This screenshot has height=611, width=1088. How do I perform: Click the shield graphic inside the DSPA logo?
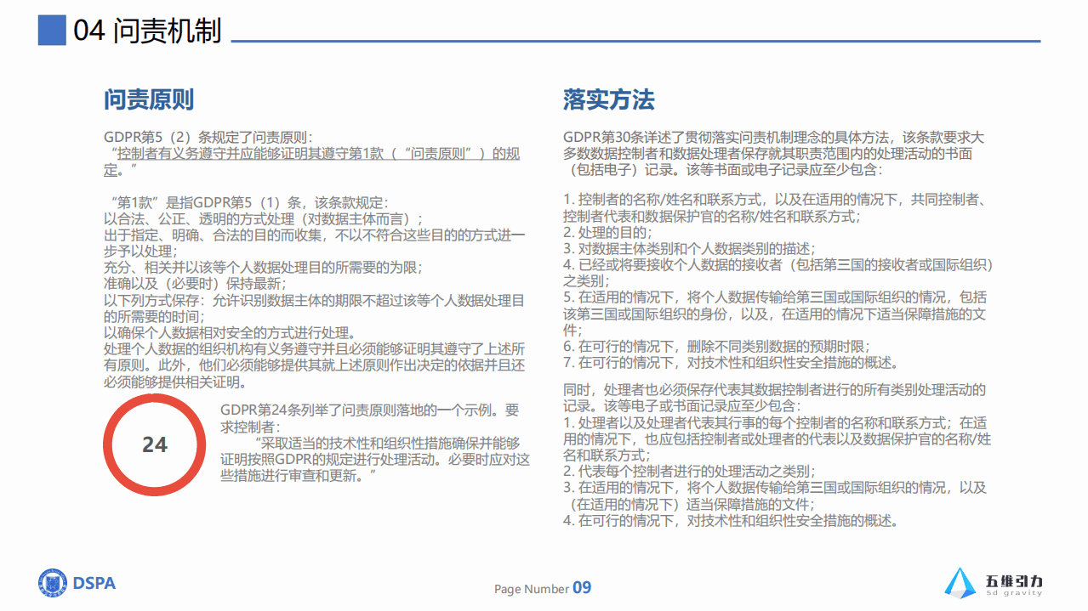click(54, 584)
